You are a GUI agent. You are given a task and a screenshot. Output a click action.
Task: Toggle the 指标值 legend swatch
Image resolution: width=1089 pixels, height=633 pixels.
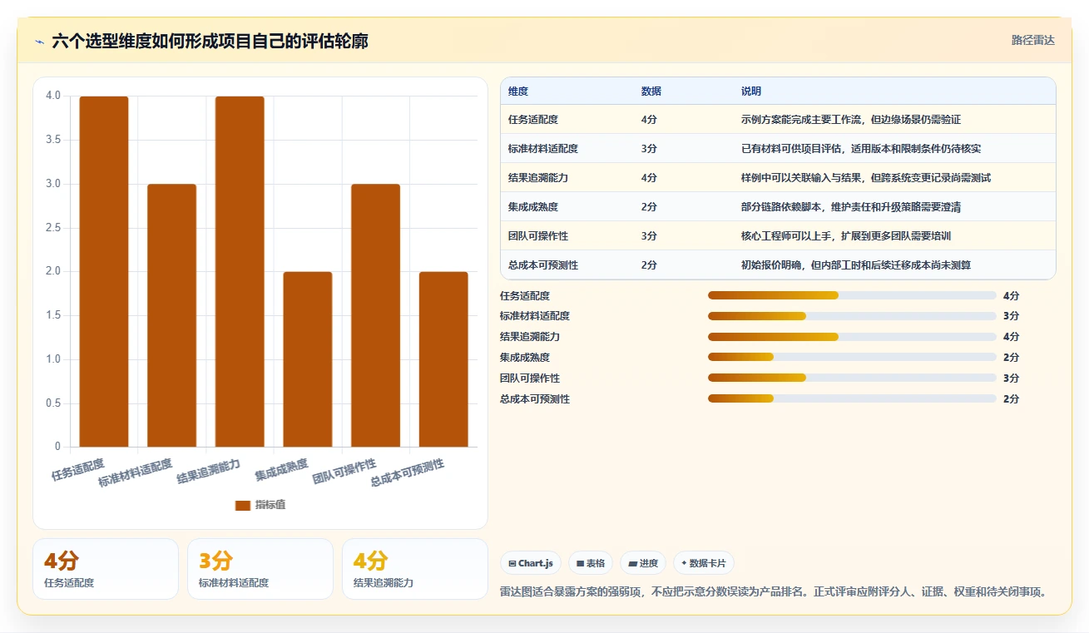243,505
